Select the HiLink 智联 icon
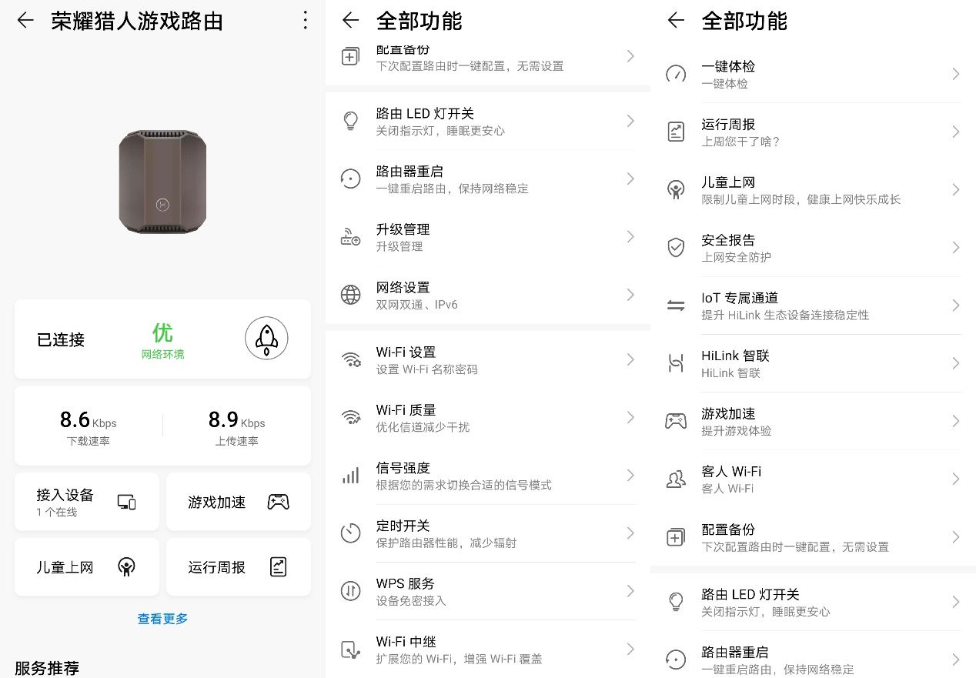Image resolution: width=976 pixels, height=678 pixels. click(x=676, y=363)
